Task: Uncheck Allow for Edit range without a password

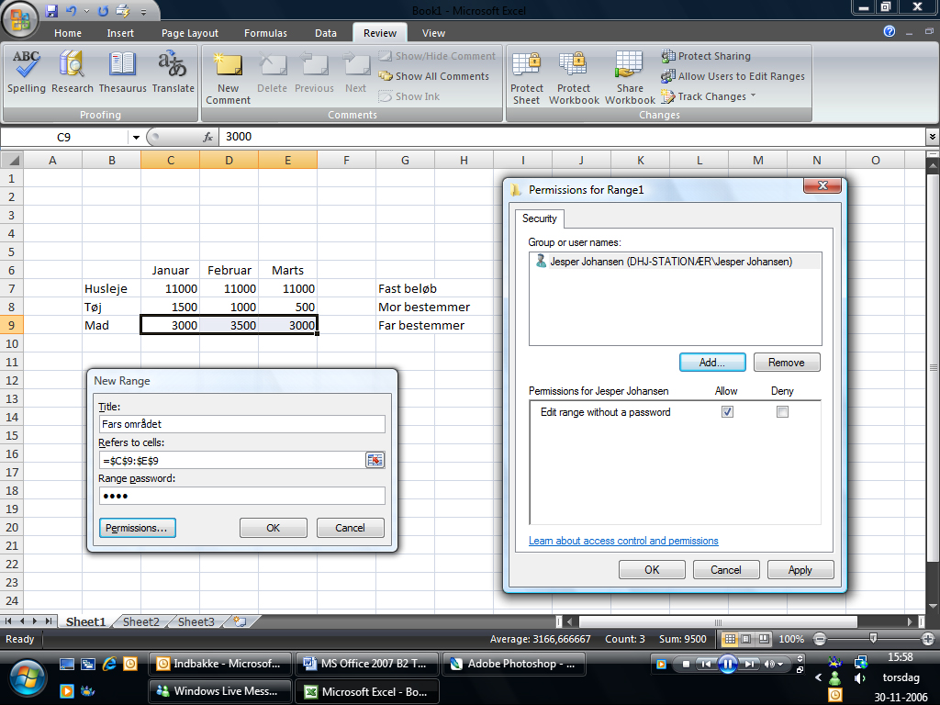Action: click(x=727, y=412)
